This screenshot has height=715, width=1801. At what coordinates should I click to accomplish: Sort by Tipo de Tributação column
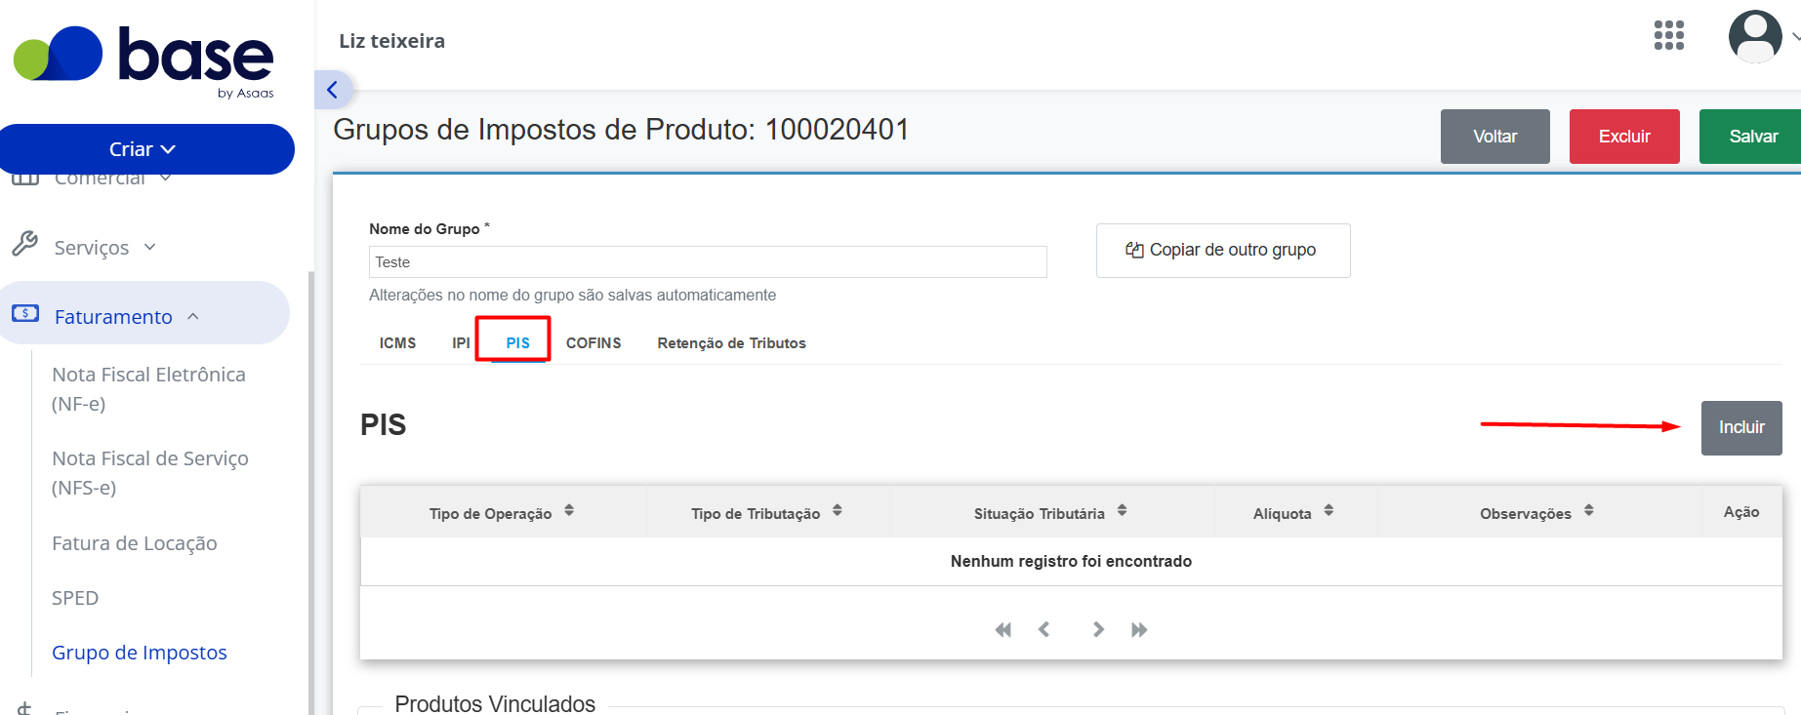click(x=838, y=511)
